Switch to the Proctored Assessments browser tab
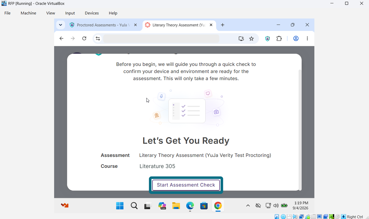This screenshot has height=219, width=369. pyautogui.click(x=103, y=25)
